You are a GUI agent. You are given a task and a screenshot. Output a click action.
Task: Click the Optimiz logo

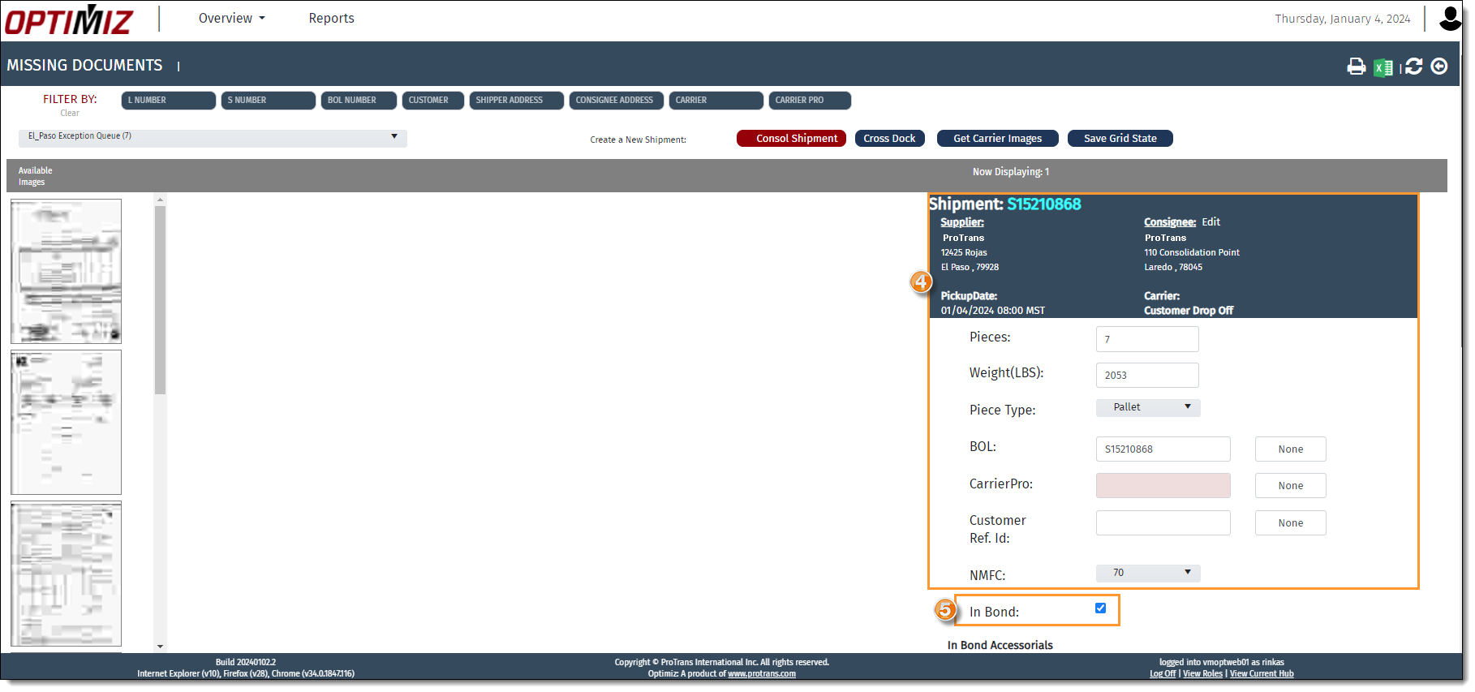click(x=69, y=20)
